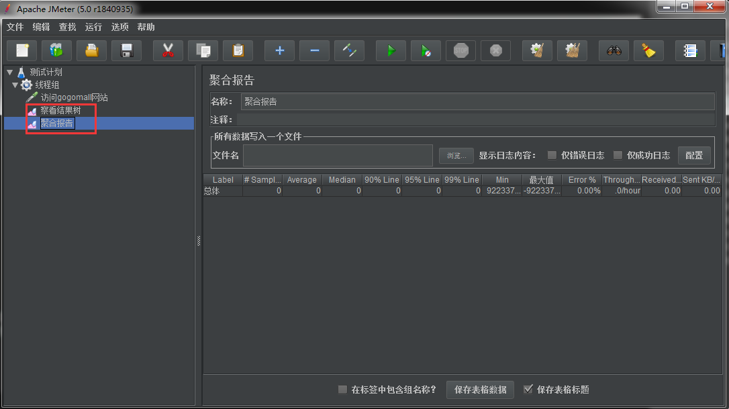The image size is (729, 409).
Task: Click the Average column header
Action: coord(301,179)
